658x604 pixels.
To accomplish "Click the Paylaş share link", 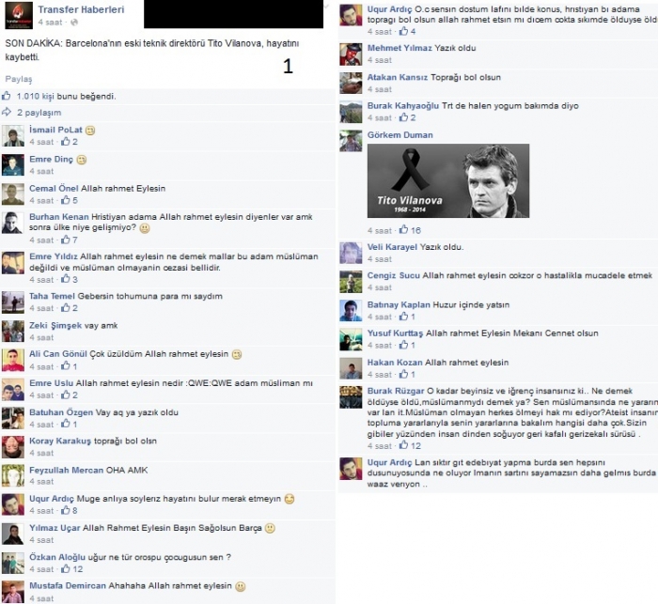I will click(19, 79).
